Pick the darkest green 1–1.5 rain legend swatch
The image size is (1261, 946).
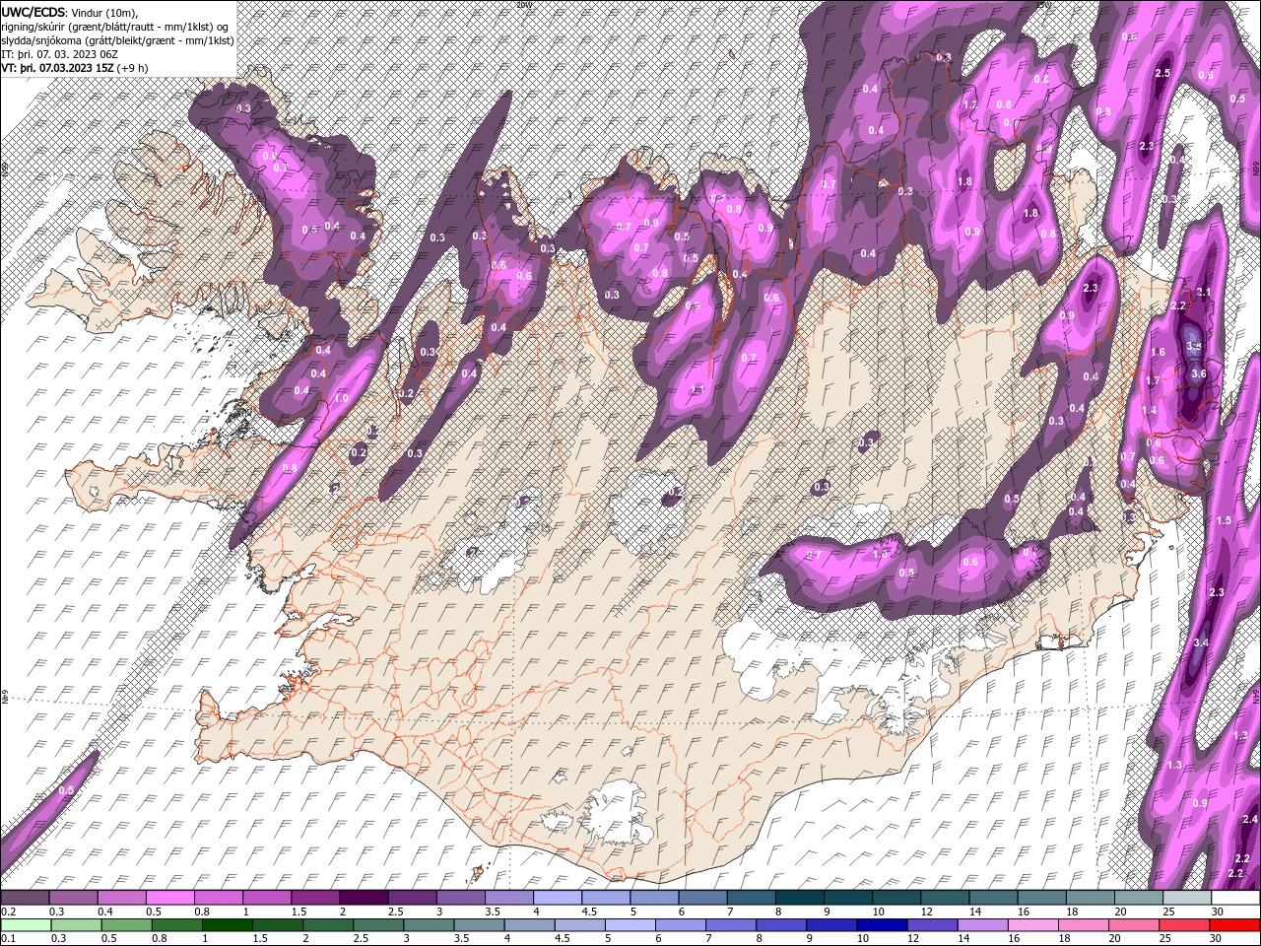(227, 925)
